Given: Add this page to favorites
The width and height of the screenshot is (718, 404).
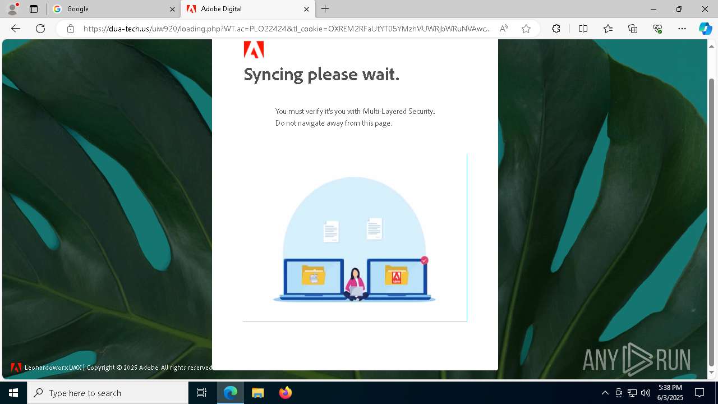Looking at the screenshot, I should click(x=526, y=29).
